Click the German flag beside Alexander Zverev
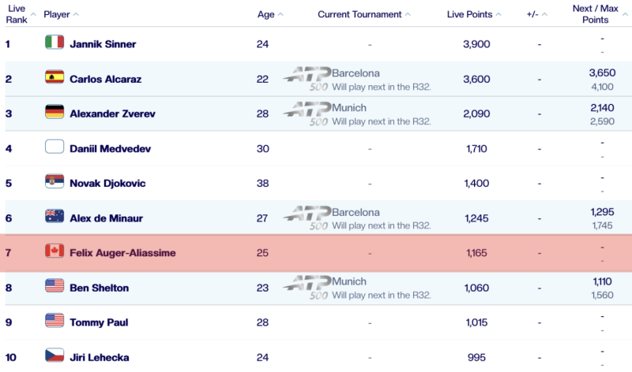 (55, 112)
